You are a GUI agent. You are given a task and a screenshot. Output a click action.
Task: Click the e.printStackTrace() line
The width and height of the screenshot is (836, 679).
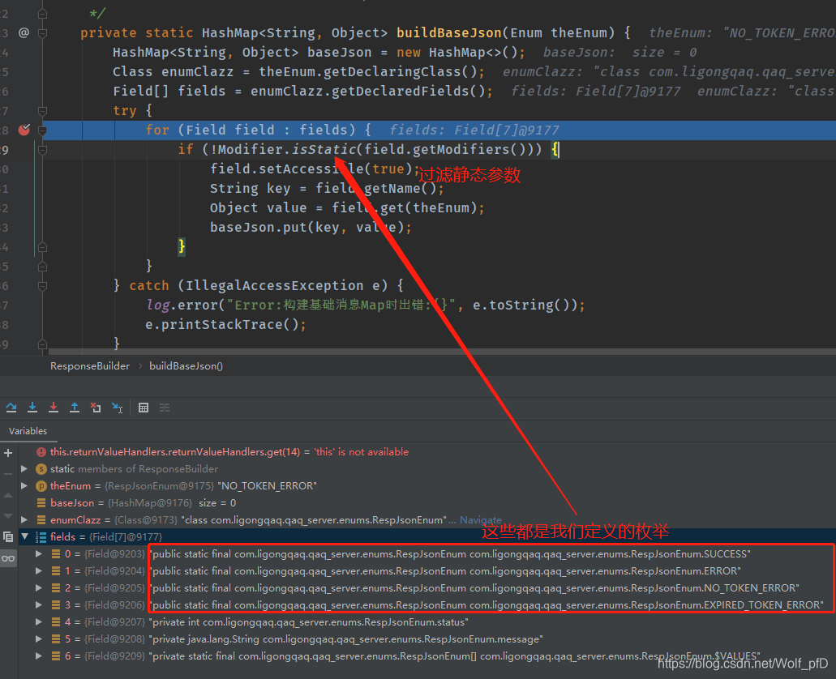[x=225, y=324]
